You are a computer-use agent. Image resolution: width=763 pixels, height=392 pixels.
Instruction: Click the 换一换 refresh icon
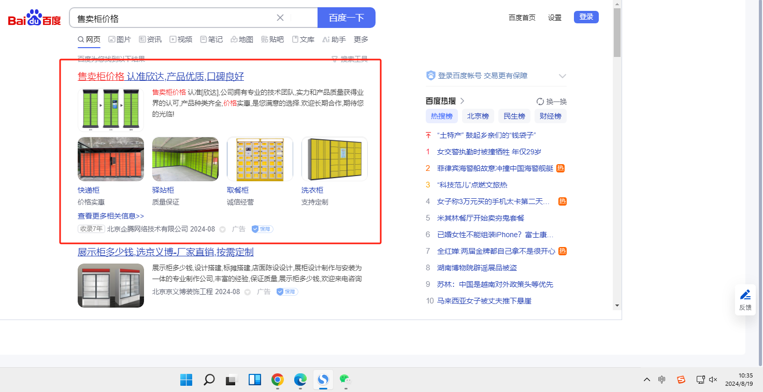(x=540, y=101)
